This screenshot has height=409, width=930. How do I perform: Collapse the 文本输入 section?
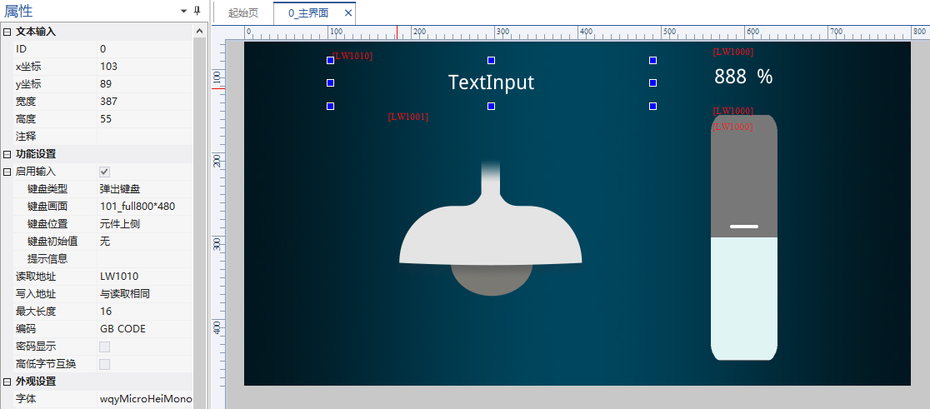click(x=7, y=32)
